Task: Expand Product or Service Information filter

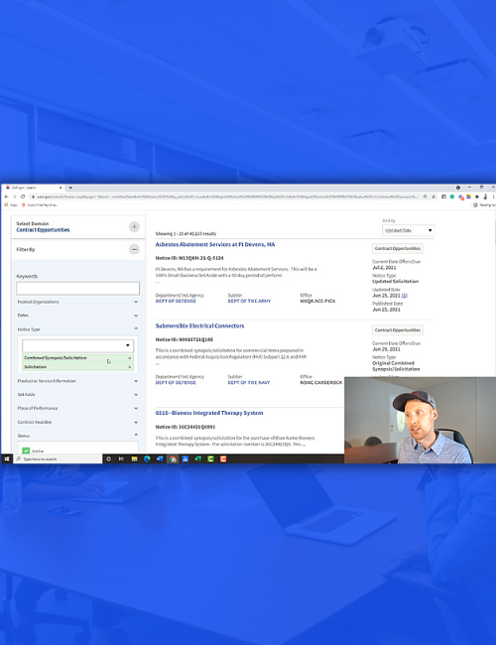Action: coord(77,381)
